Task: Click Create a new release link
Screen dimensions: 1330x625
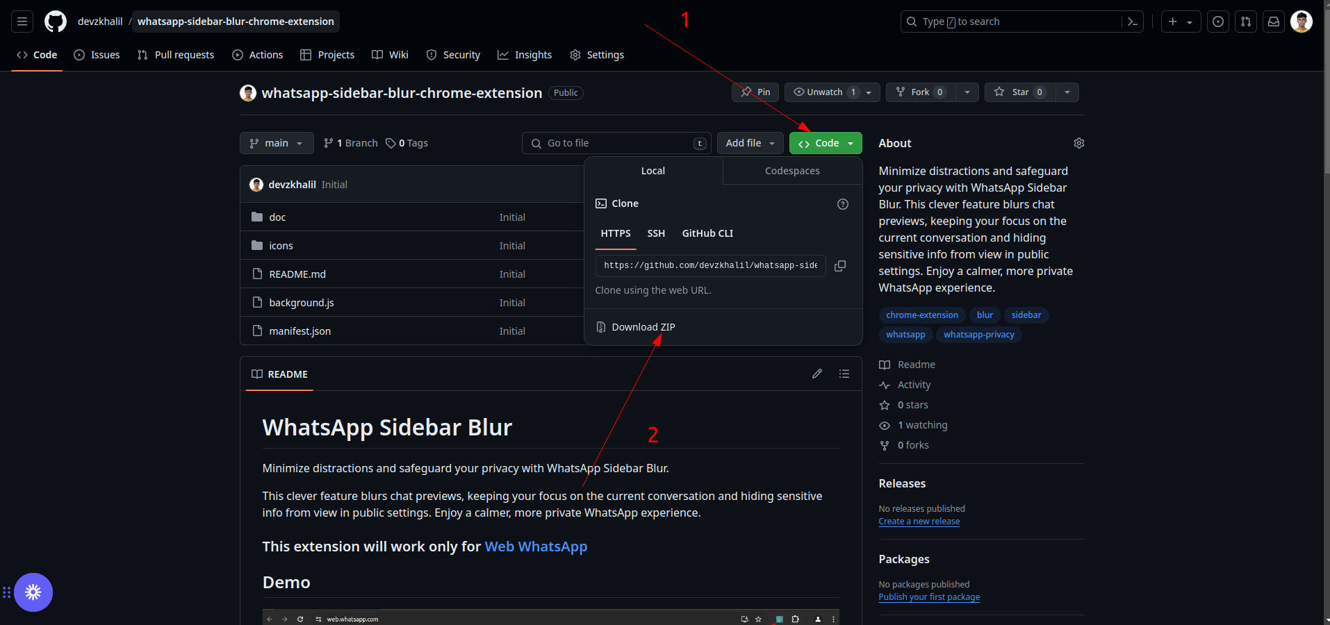Action: (919, 522)
